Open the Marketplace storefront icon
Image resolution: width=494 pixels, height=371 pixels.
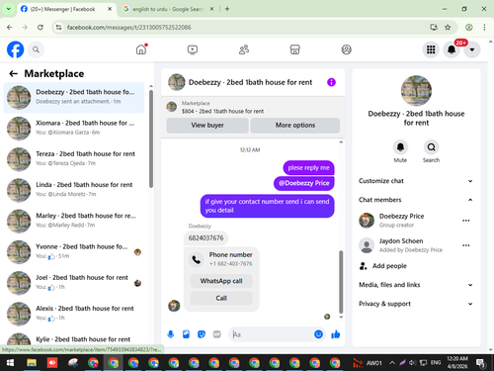tap(294, 49)
